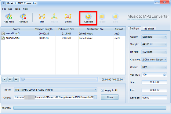This screenshot has height=114, width=171.
Task: Open the Profile dropdown for MP3 format
Action: pos(56,90)
